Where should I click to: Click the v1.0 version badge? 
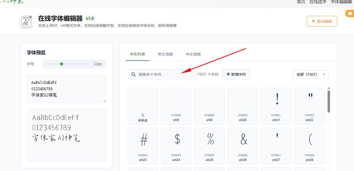90,19
